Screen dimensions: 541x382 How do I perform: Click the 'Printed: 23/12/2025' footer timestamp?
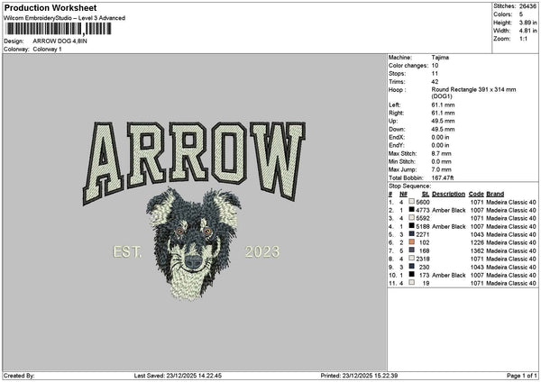tap(359, 376)
